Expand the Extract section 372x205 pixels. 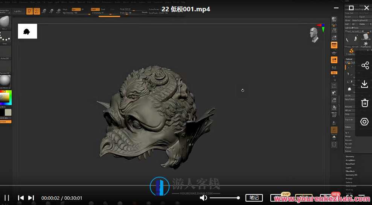pyautogui.click(x=348, y=151)
